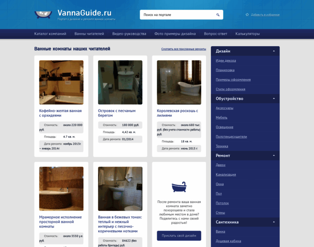Click the Островок с песчаным берегом photo
The height and width of the screenshot is (247, 314).
tap(120, 82)
